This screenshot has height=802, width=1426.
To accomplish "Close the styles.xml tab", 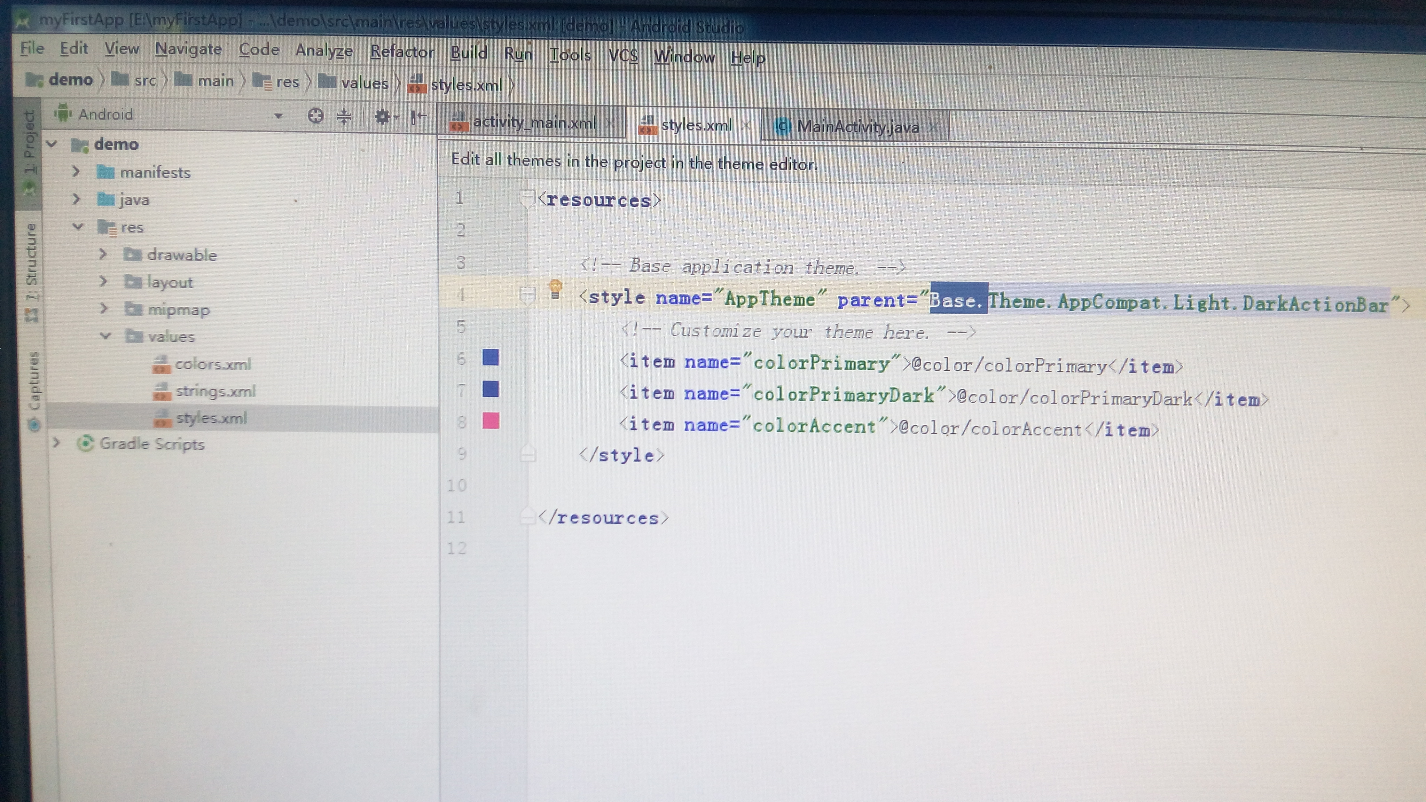I will pyautogui.click(x=746, y=125).
